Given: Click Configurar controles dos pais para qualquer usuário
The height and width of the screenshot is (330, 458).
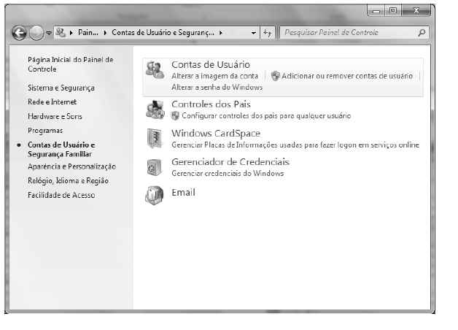Looking at the screenshot, I should tap(266, 116).
